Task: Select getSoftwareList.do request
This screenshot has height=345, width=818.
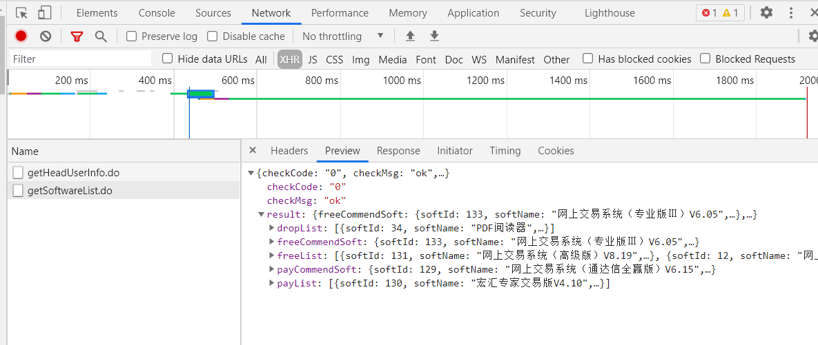Action: 124,191
